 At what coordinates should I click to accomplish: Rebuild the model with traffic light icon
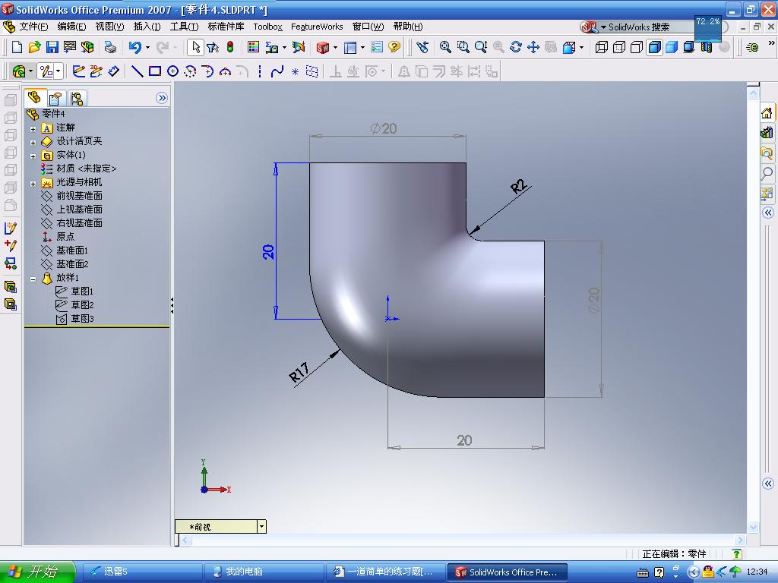click(230, 47)
